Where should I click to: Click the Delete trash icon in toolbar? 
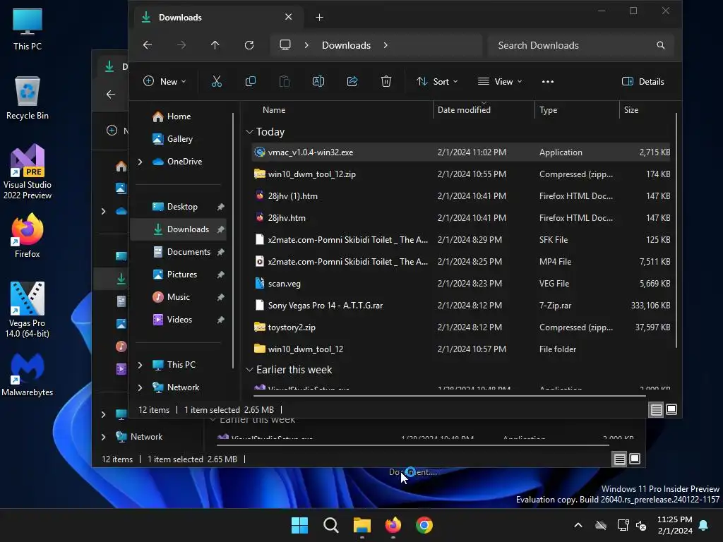pos(386,82)
